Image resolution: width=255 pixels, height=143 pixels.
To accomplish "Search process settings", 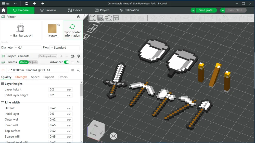I will click(78, 70).
